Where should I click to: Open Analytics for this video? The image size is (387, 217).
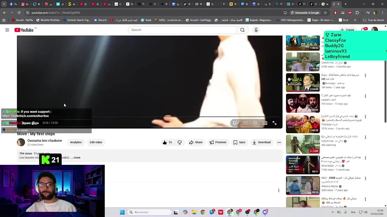[x=76, y=142]
